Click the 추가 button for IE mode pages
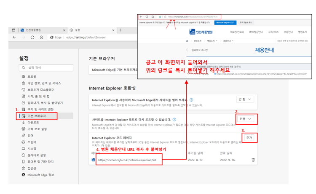 coord(249,138)
